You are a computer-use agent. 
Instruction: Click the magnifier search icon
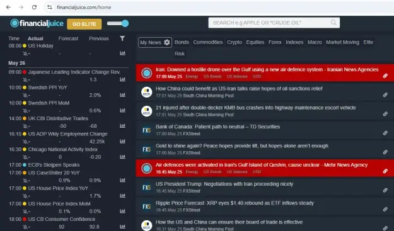pyautogui.click(x=333, y=23)
